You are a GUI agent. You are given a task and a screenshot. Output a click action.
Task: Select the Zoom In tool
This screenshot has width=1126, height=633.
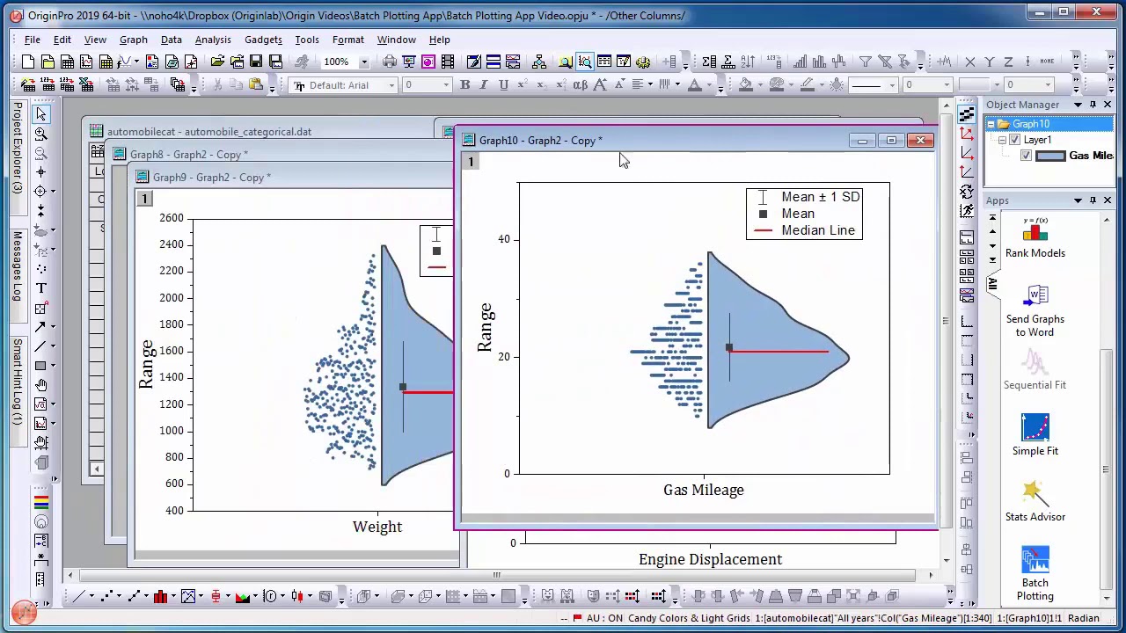(x=40, y=134)
